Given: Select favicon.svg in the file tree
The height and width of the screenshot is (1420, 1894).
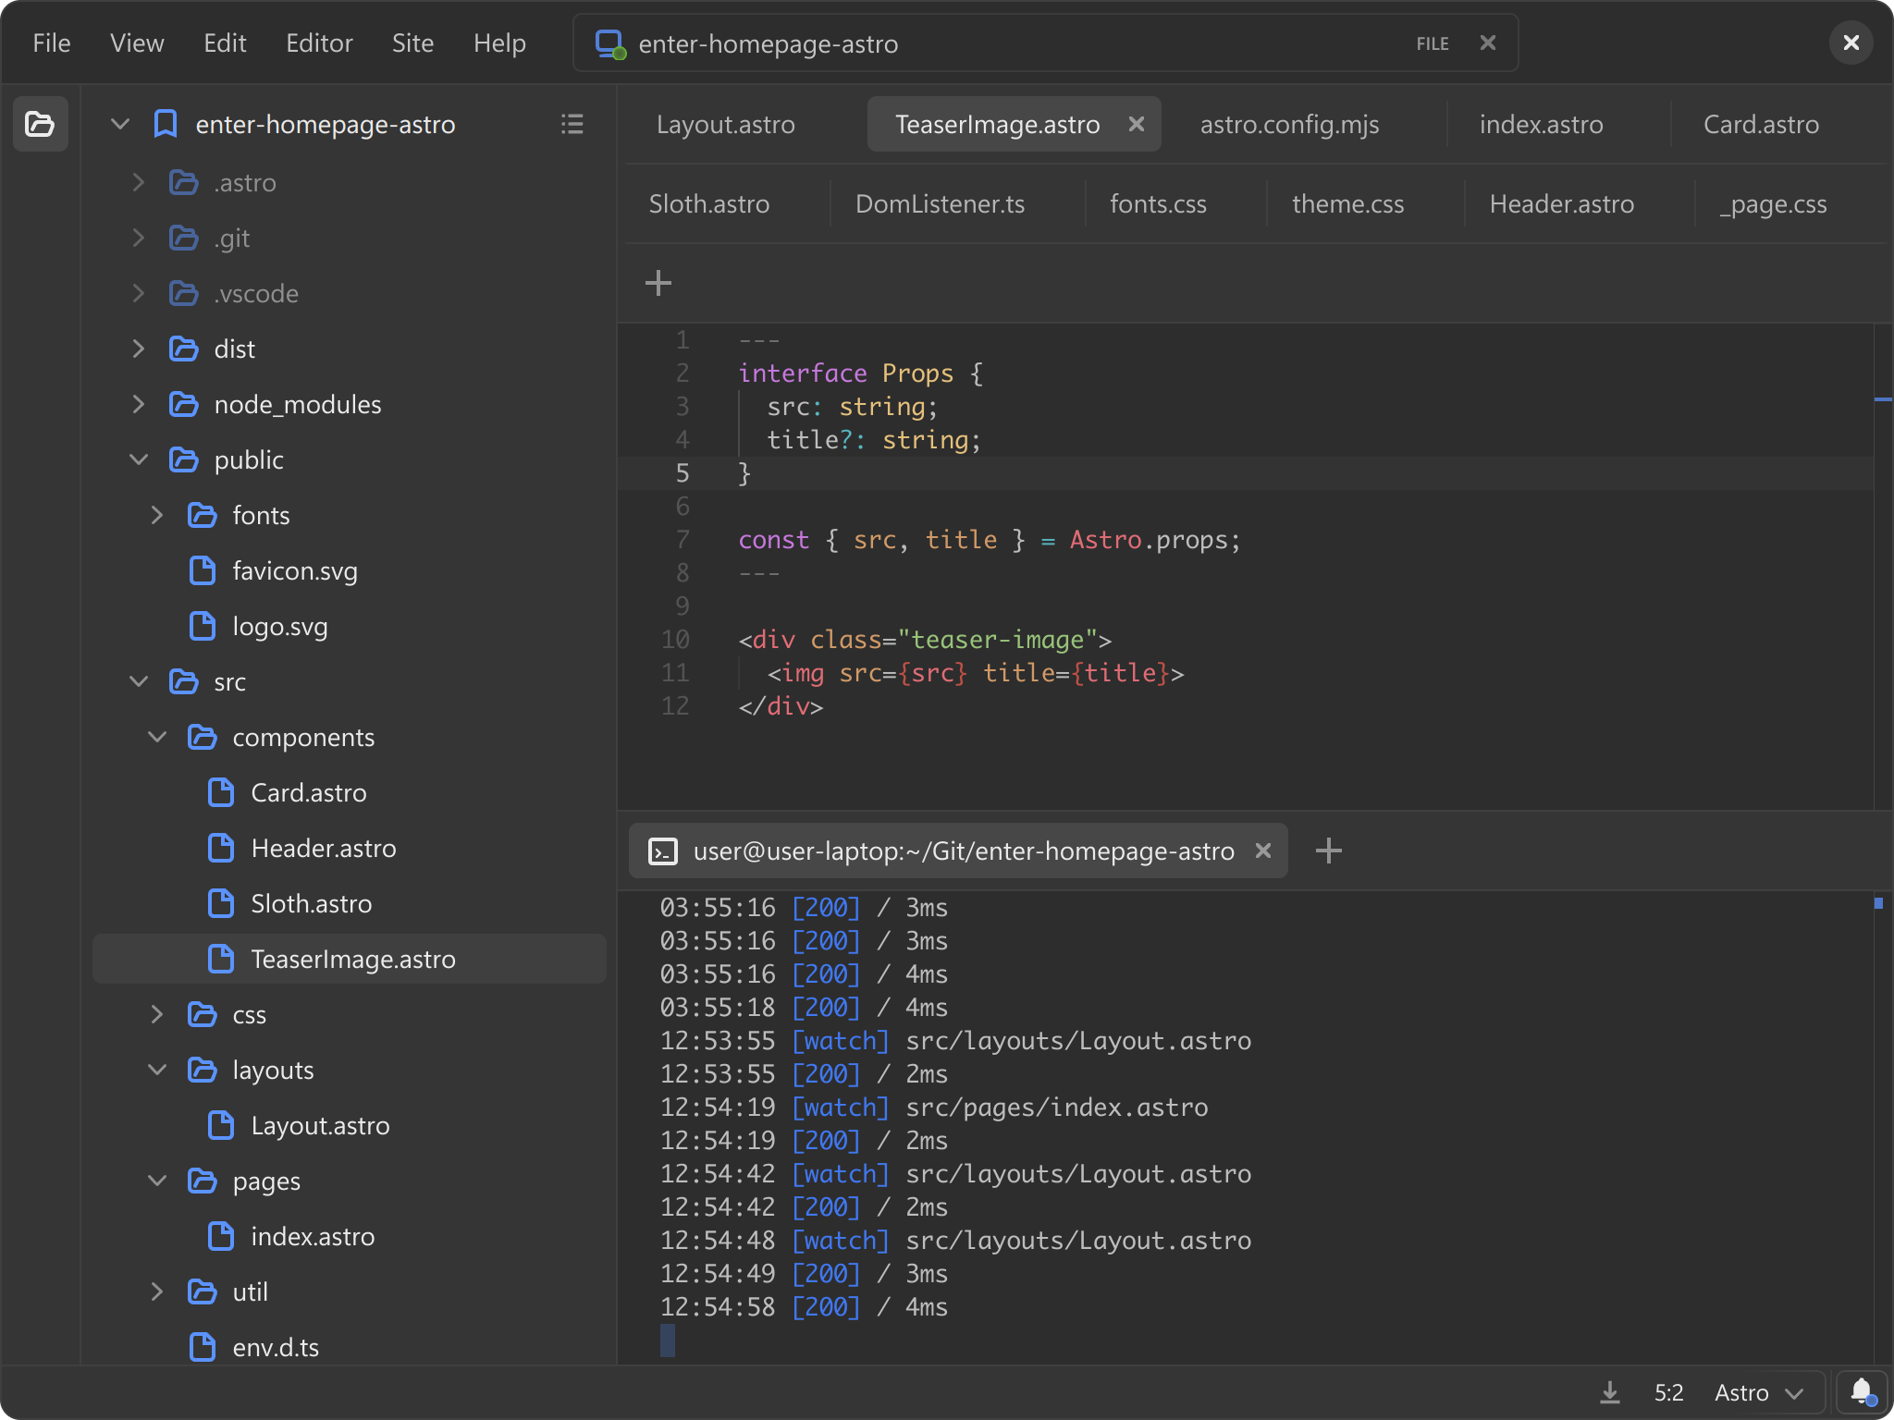Looking at the screenshot, I should coord(294,570).
